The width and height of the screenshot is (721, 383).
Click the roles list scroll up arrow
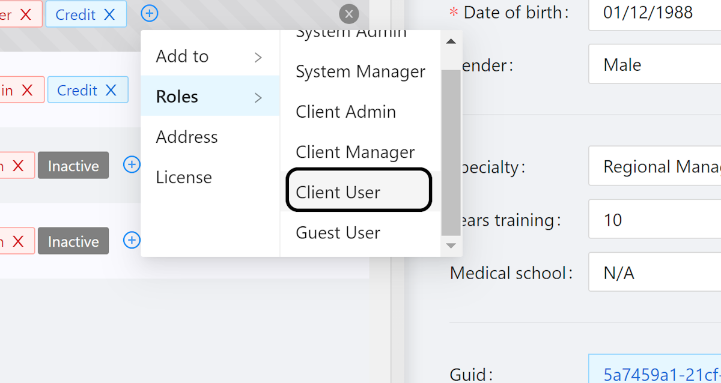451,41
